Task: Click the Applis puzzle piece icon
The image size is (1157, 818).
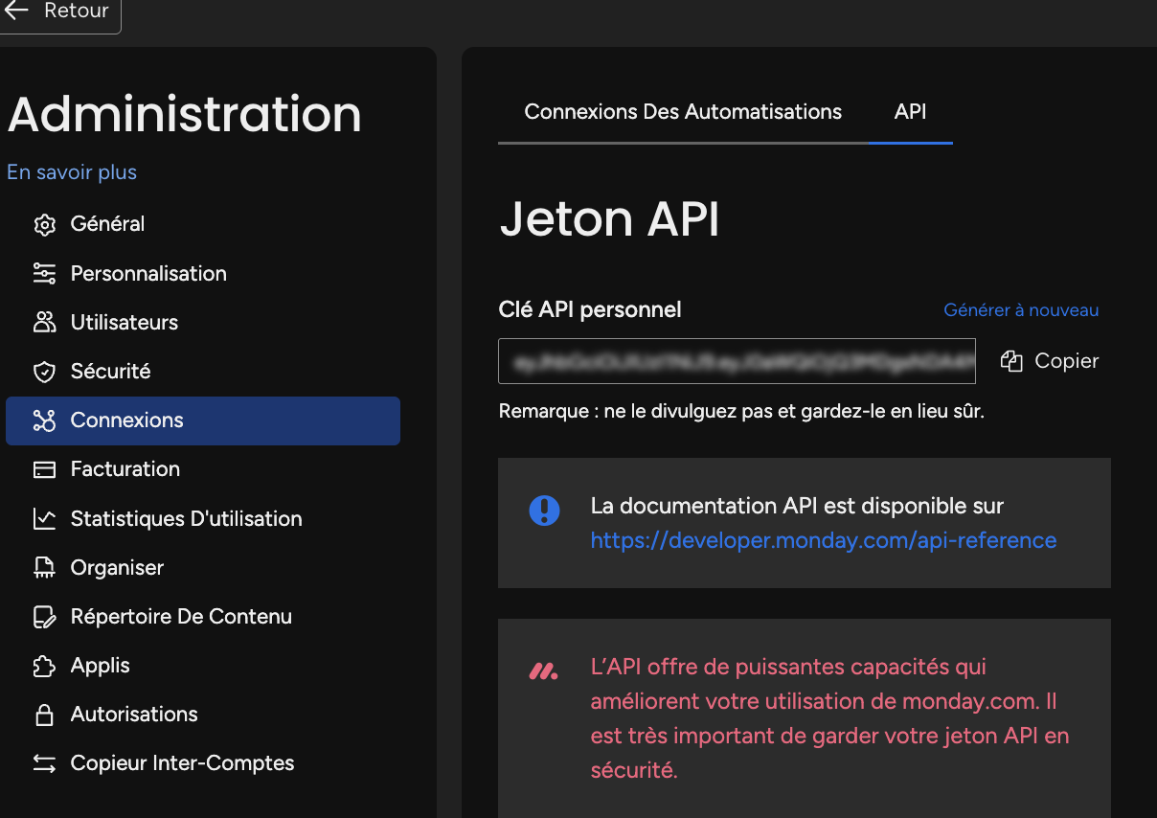Action: 44,666
